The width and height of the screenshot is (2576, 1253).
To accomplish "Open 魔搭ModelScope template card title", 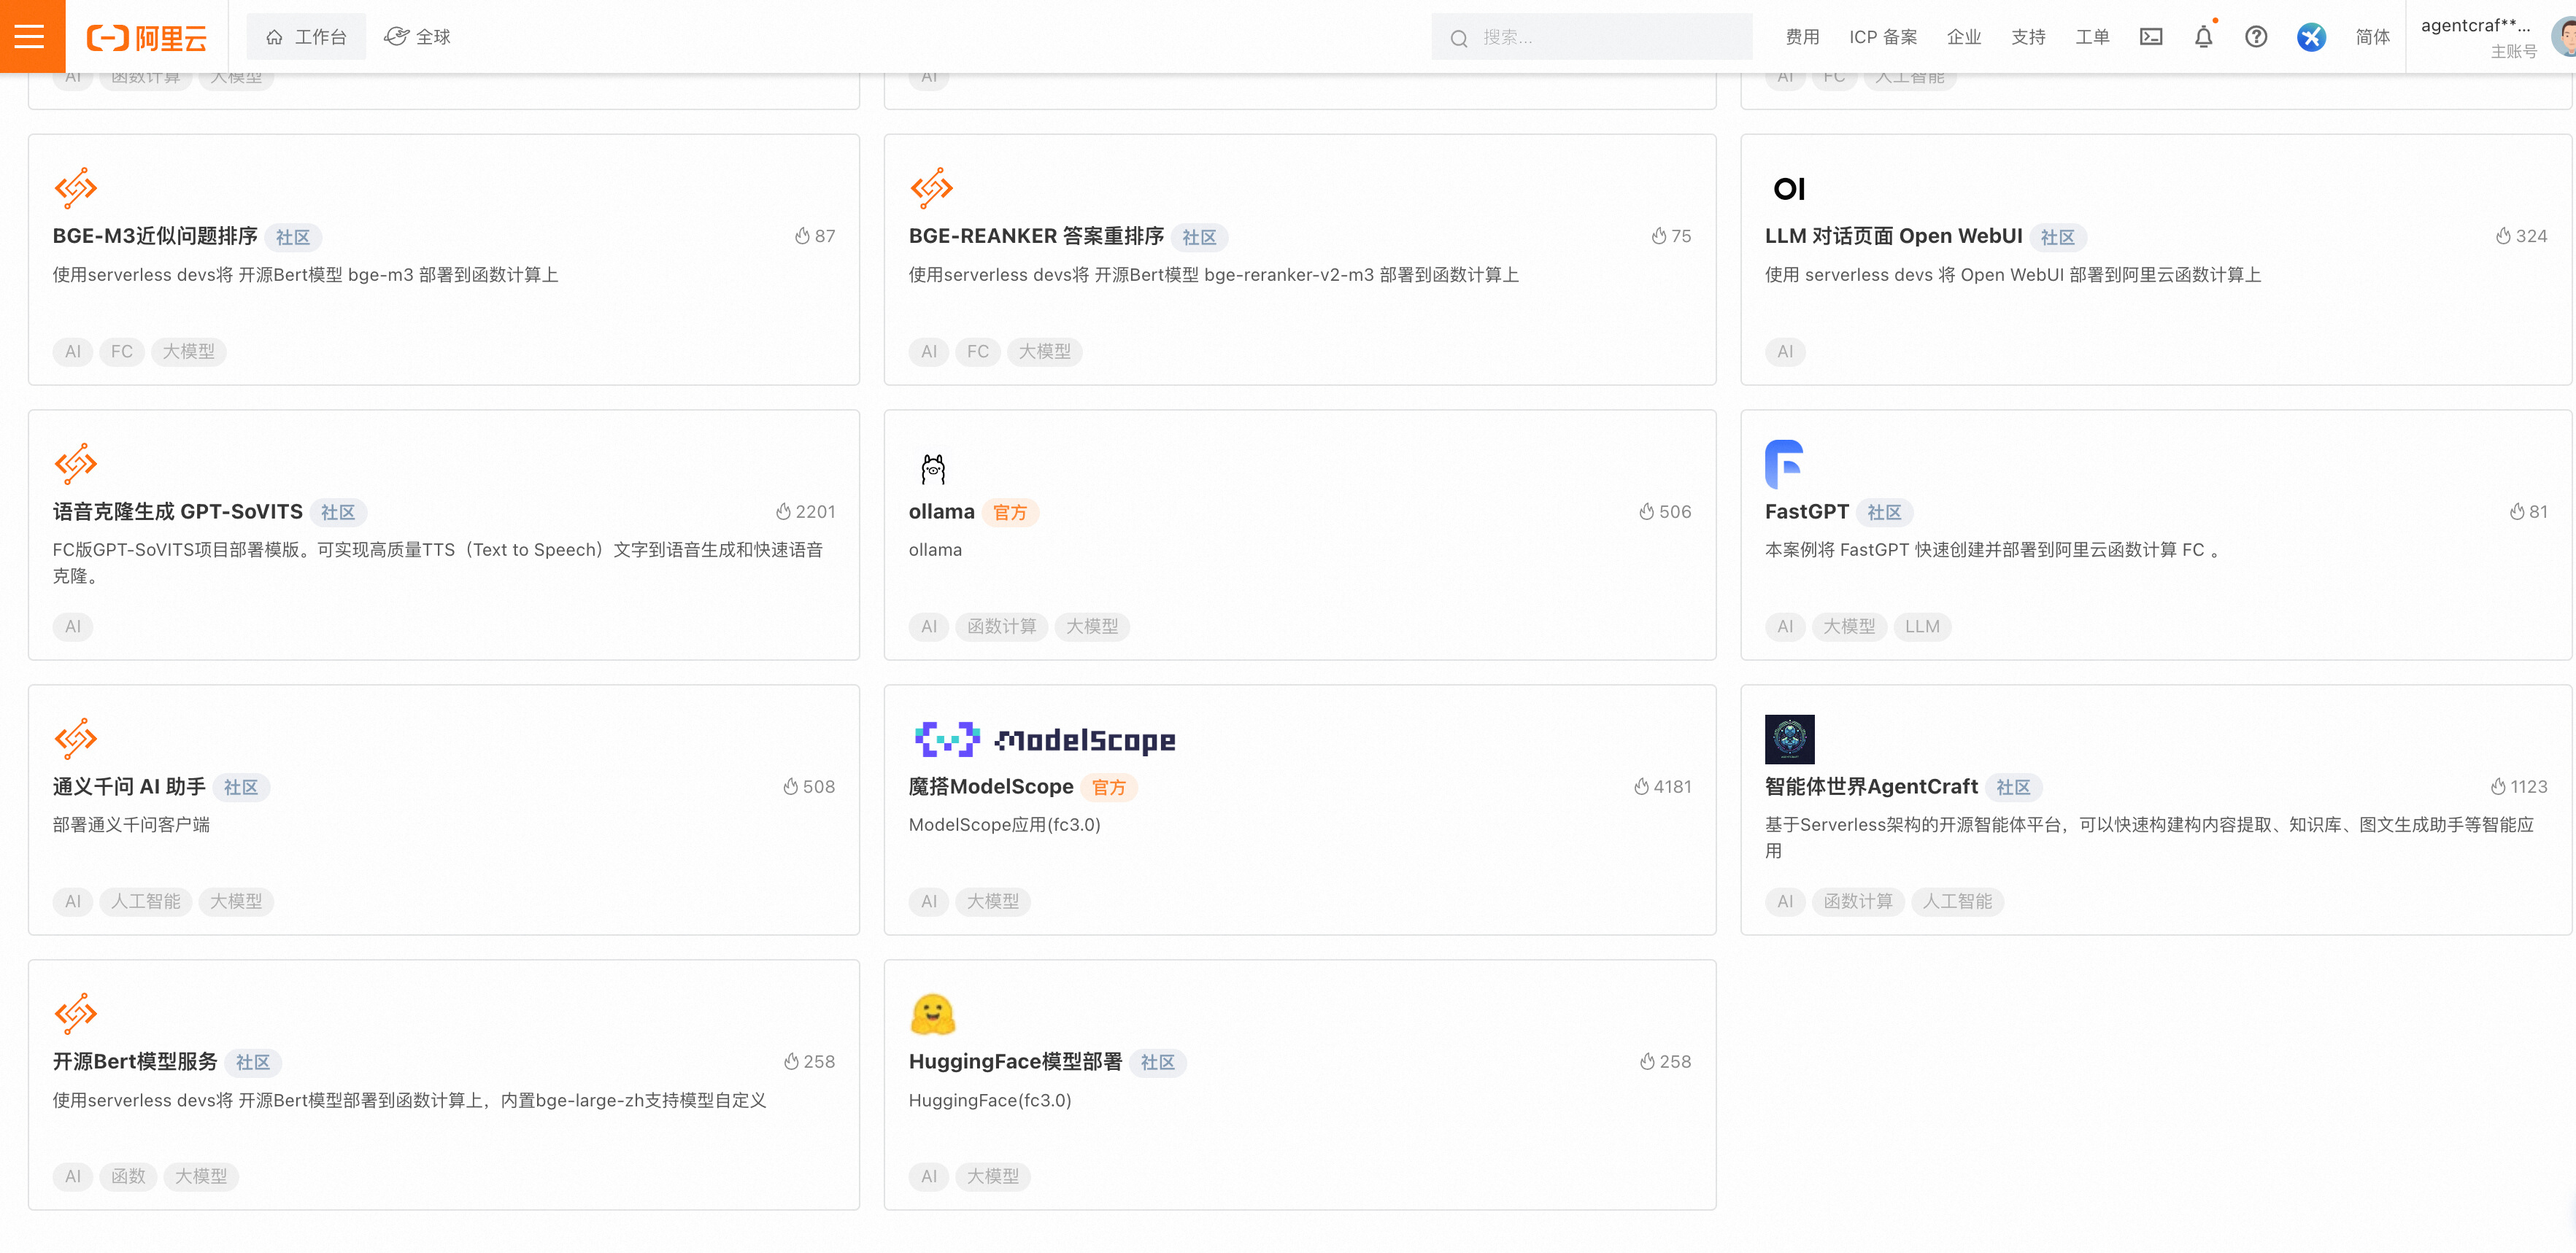I will pos(990,786).
